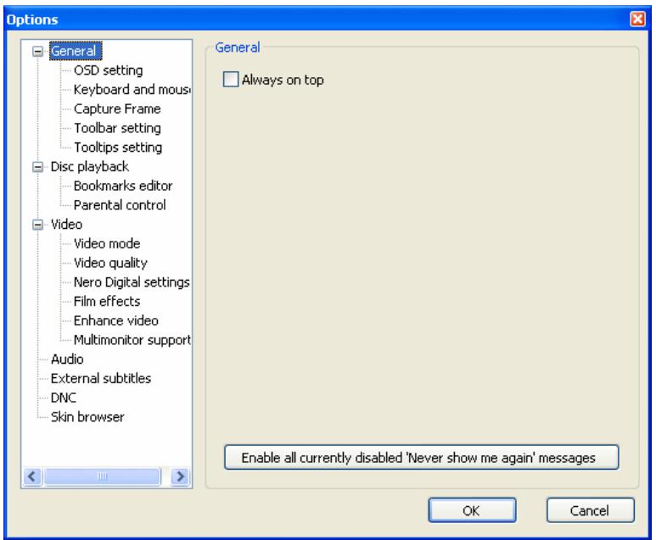
Task: Open Bookmarks editor
Action: tap(123, 186)
